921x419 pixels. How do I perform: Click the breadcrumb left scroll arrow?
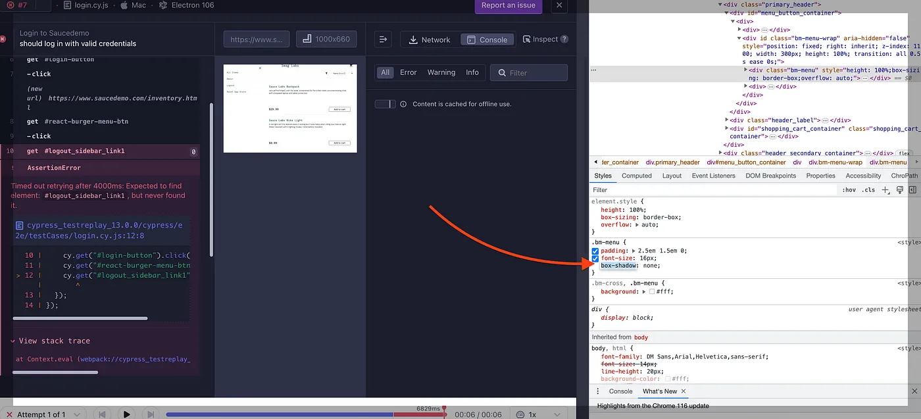click(x=595, y=162)
